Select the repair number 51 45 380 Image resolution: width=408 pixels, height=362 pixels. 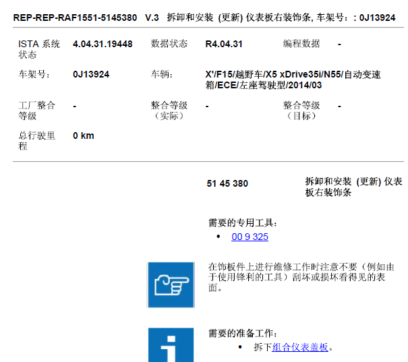tap(227, 183)
